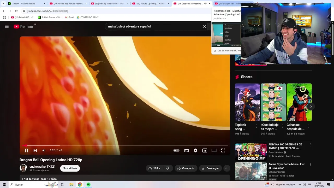Open ADIVINA 100 OPENINGS video options
334x188 pixels.
click(310, 145)
